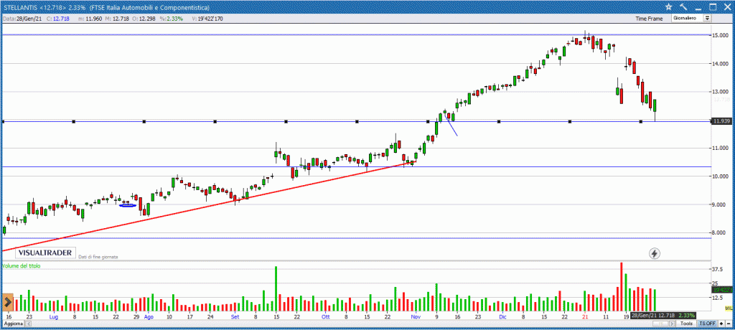This screenshot has width=735, height=330.
Task: Click the tall green volume bar on September 15
Action: pyautogui.click(x=276, y=288)
